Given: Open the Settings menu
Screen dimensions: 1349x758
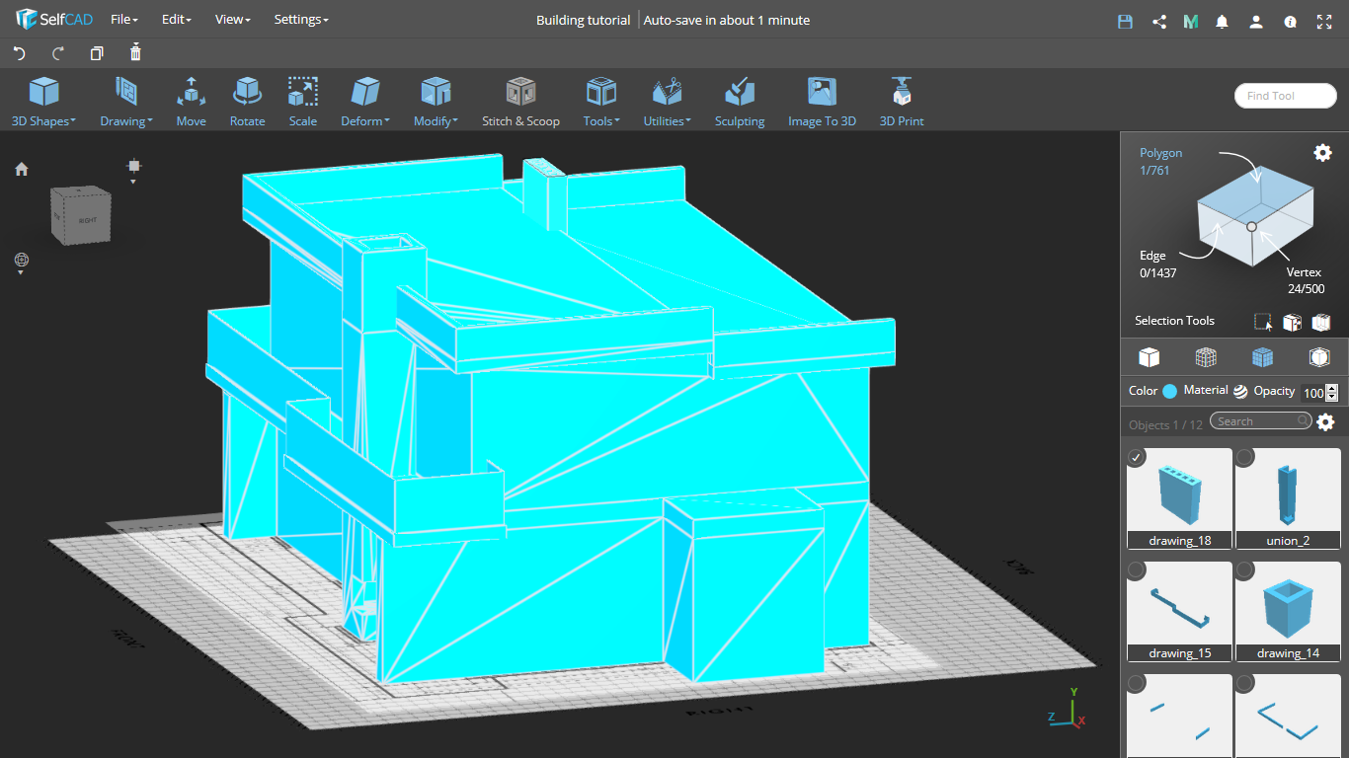Looking at the screenshot, I should pos(301,20).
